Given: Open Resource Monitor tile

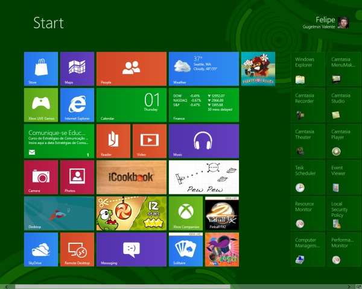Looking at the screenshot, I should tap(308, 213).
